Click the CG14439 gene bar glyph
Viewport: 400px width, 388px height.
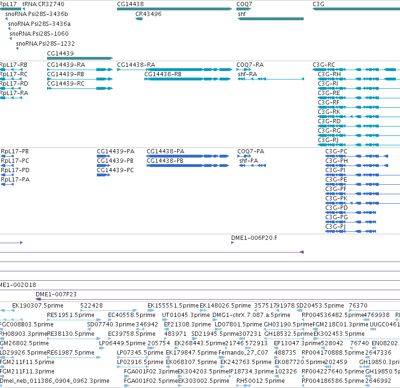click(x=80, y=58)
